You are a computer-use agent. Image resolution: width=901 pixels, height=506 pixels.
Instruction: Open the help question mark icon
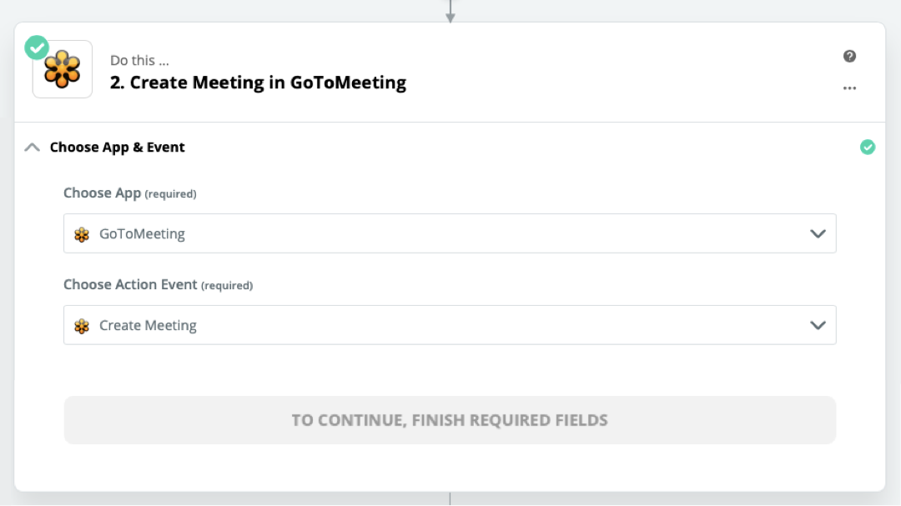tap(849, 56)
